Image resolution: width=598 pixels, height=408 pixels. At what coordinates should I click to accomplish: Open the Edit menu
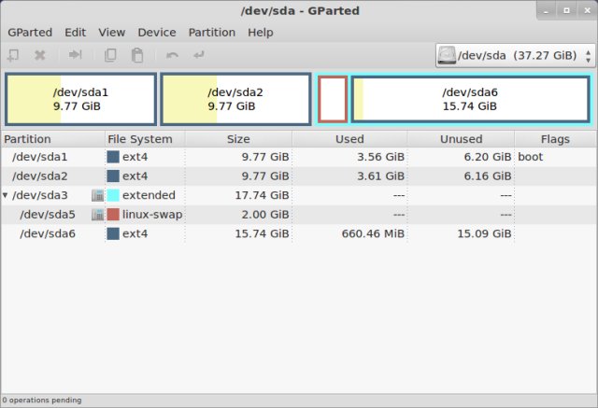[75, 33]
